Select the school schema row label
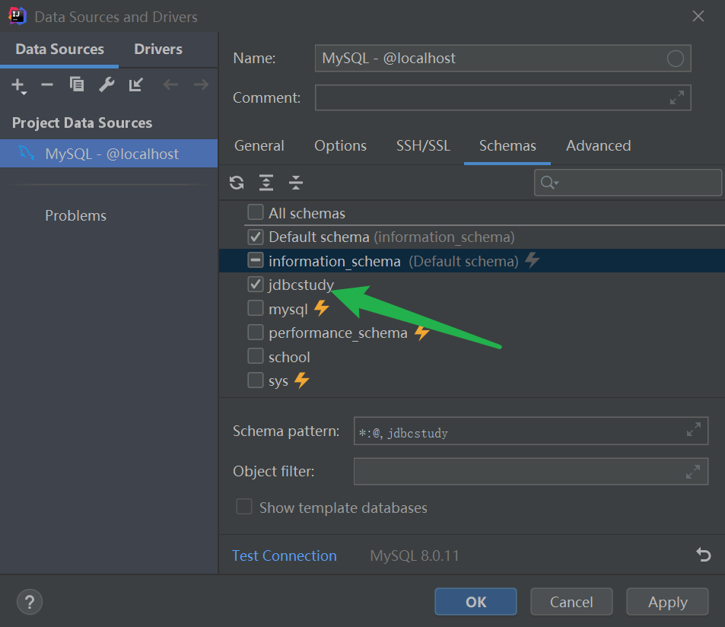The height and width of the screenshot is (627, 725). [x=289, y=357]
